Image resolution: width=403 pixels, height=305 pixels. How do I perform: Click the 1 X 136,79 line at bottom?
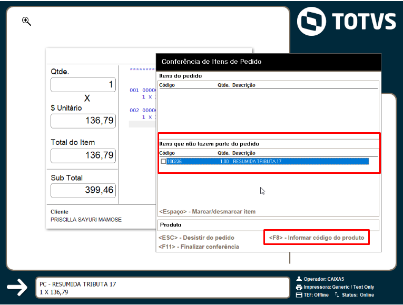coord(54,292)
